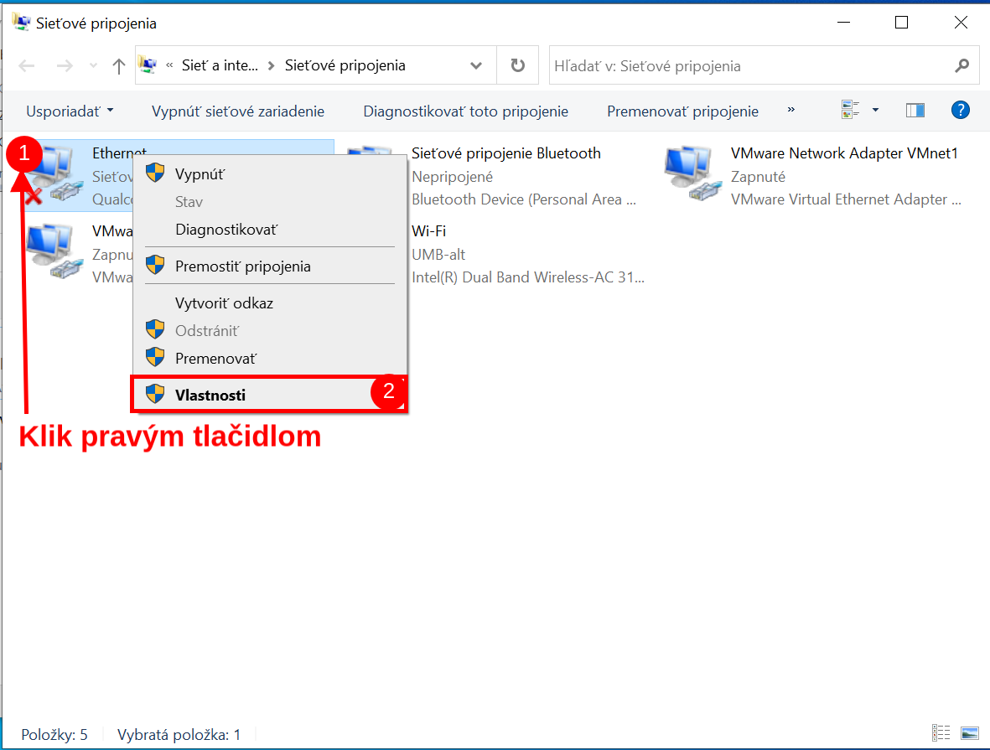
Task: Choose Vypnúť in context menu
Action: [x=270, y=174]
